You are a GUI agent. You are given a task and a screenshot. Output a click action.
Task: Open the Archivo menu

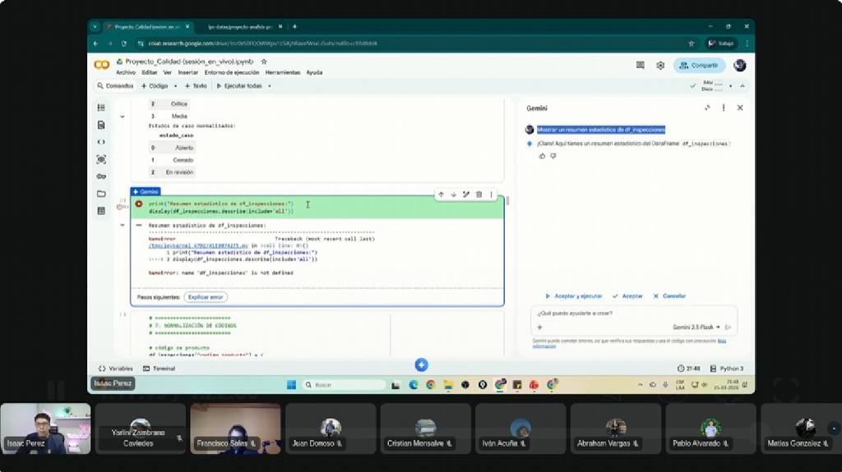pos(126,72)
